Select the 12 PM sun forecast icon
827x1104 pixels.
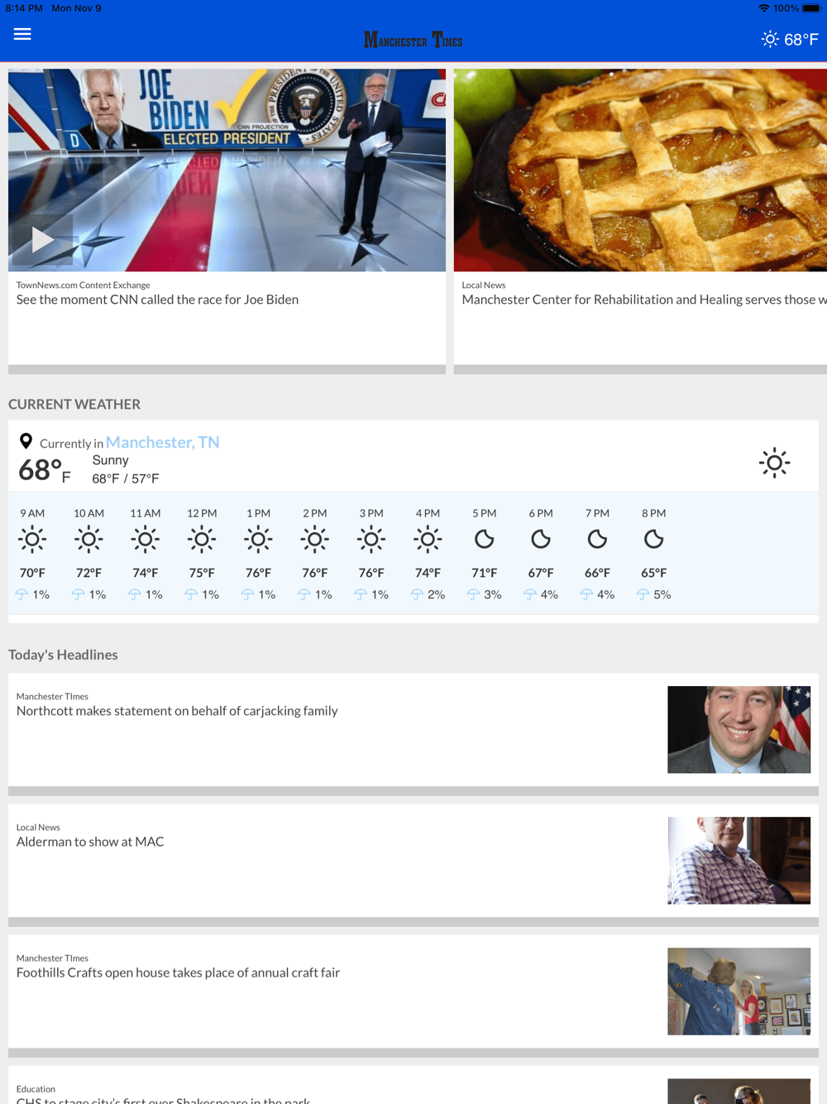[202, 540]
